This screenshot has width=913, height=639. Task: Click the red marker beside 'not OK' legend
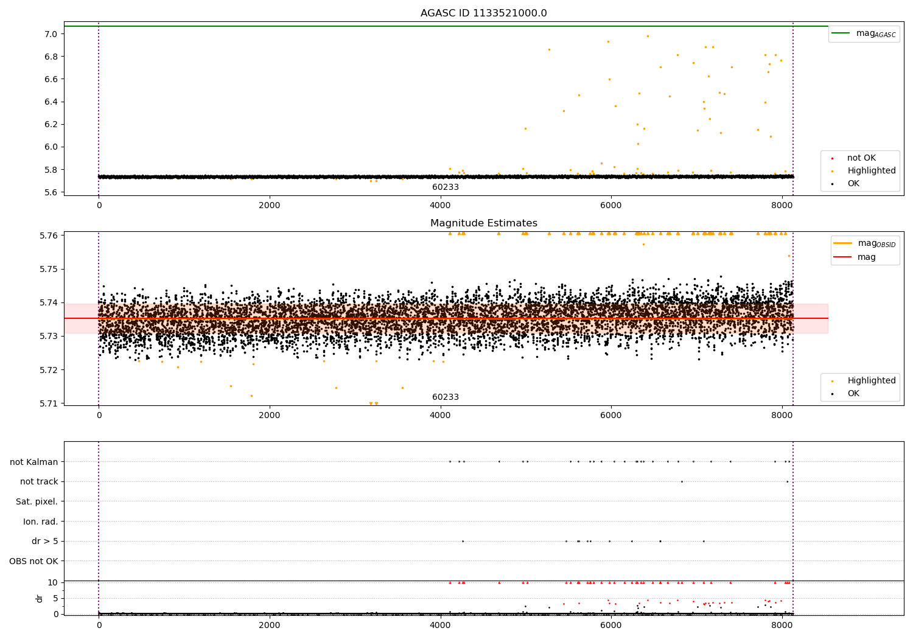click(x=832, y=159)
